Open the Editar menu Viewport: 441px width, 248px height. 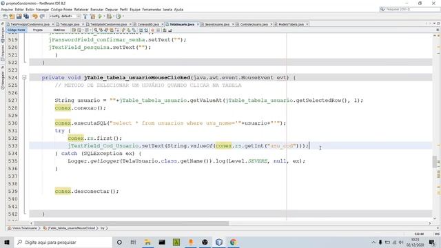point(19,10)
